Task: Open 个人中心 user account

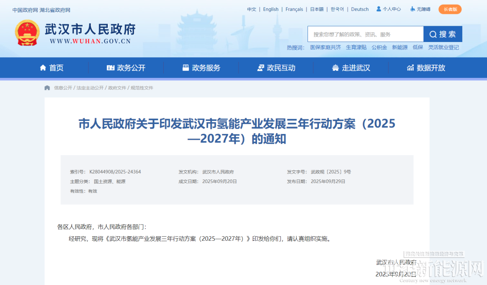Action: click(388, 9)
